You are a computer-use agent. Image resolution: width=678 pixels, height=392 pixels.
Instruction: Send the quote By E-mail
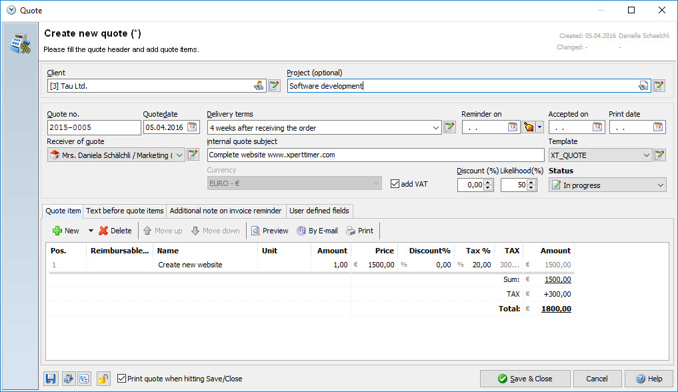coord(317,231)
